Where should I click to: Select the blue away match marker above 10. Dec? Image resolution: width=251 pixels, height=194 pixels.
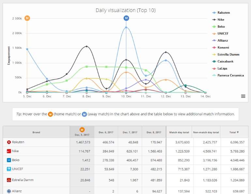126,18
